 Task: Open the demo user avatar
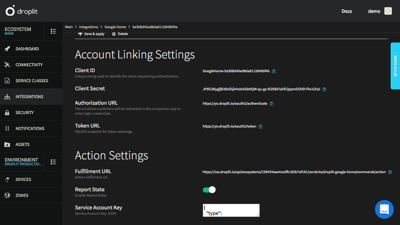point(388,11)
